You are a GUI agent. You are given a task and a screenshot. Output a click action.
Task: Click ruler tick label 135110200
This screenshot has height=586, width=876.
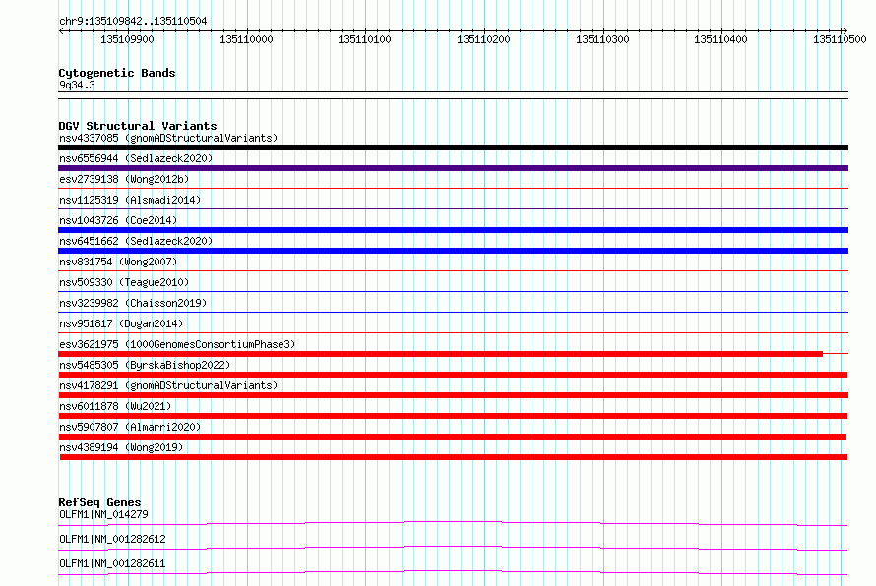click(x=484, y=39)
